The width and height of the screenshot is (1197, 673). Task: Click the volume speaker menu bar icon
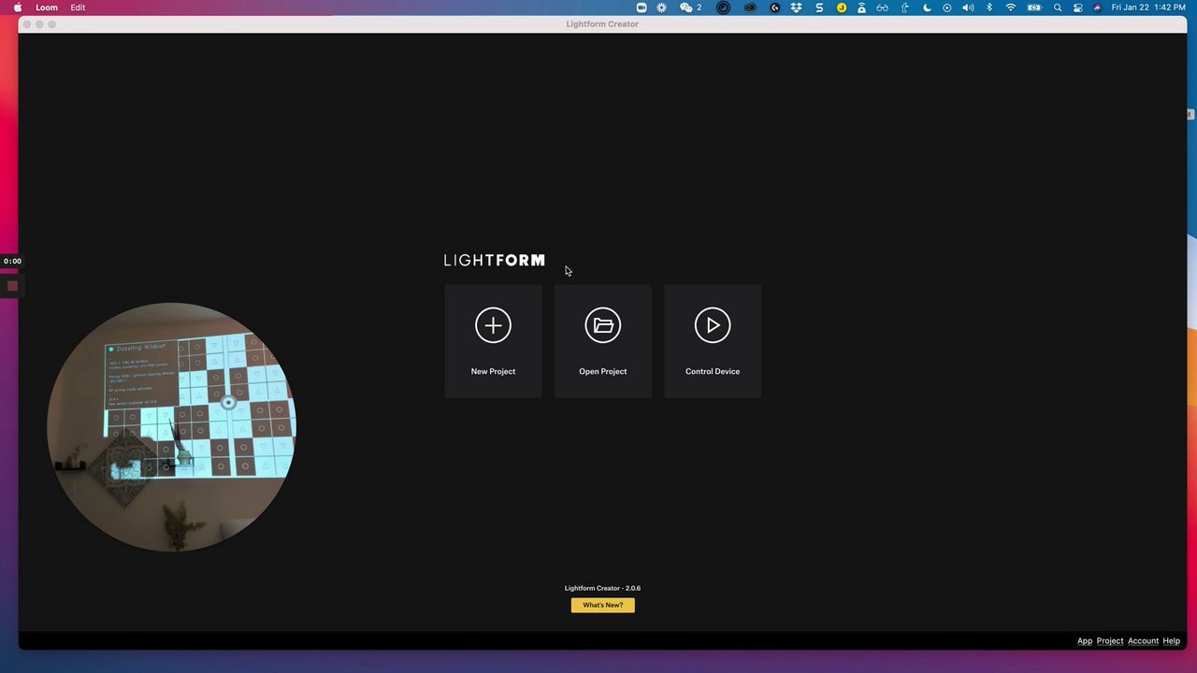pyautogui.click(x=968, y=7)
